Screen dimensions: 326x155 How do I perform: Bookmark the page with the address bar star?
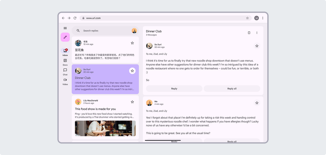click(x=247, y=18)
